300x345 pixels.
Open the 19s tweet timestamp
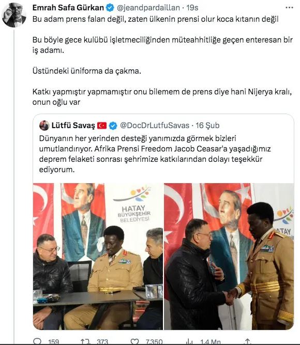(192, 8)
